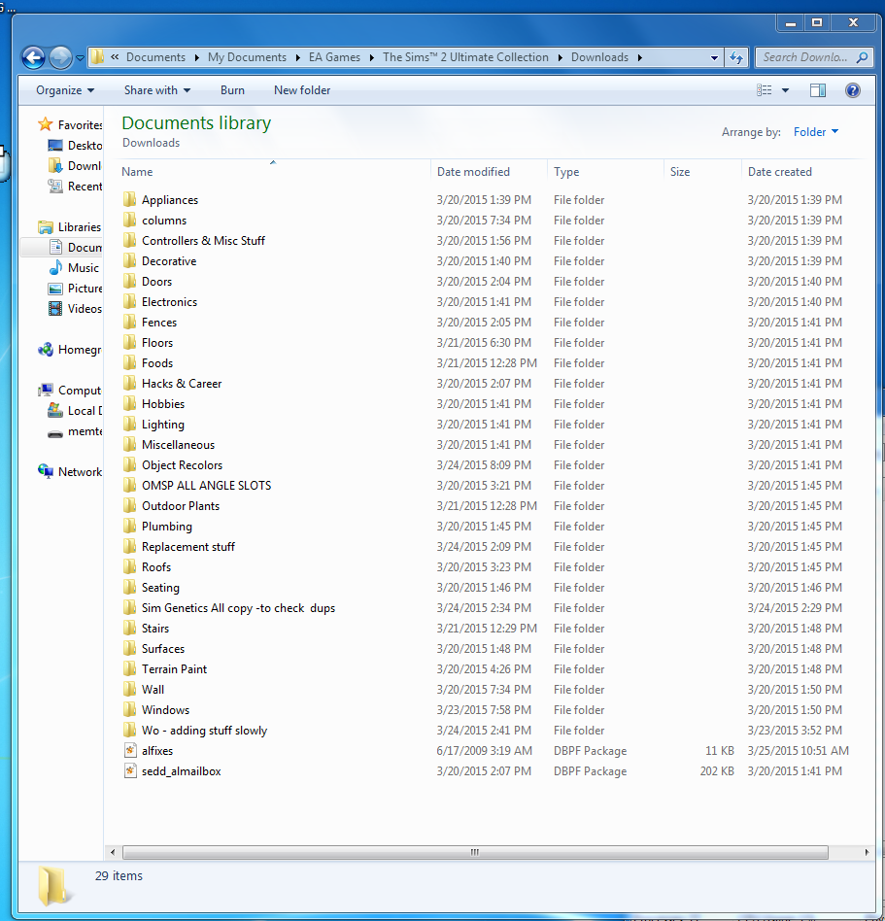The height and width of the screenshot is (921, 885).
Task: Click the New folder button
Action: pyautogui.click(x=302, y=90)
